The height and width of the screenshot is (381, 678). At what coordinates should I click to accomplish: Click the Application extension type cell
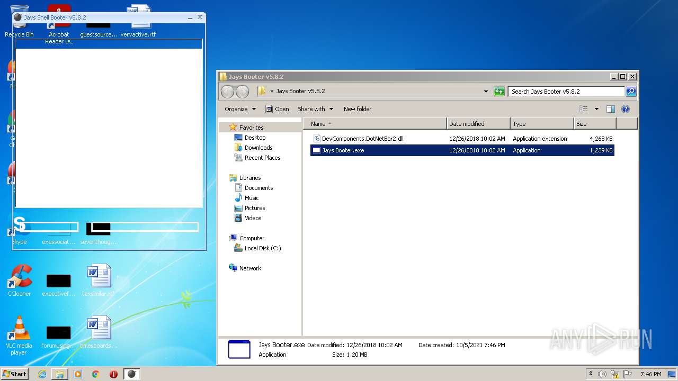(540, 139)
